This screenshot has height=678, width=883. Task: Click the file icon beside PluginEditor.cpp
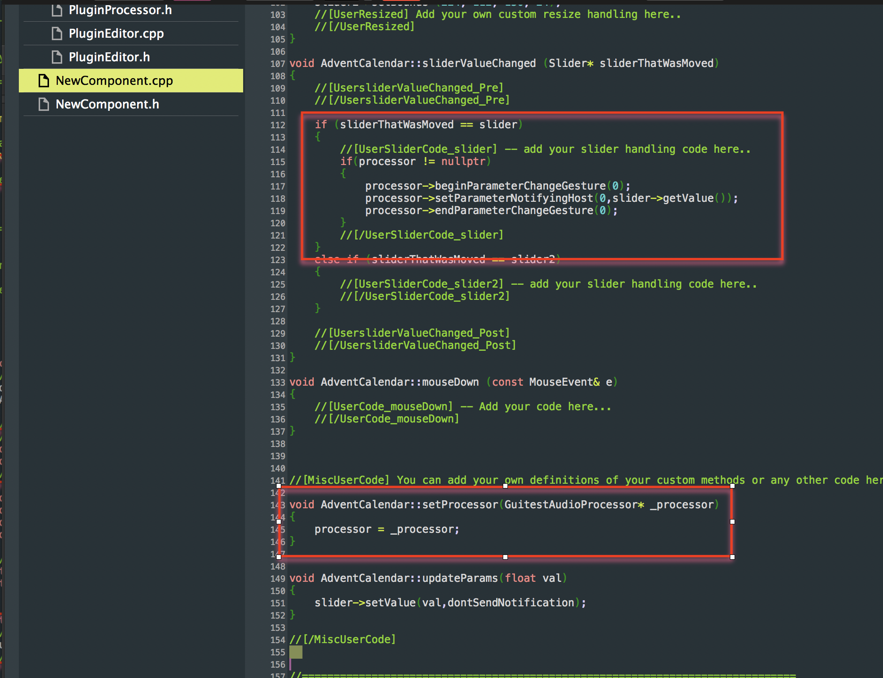pyautogui.click(x=57, y=33)
